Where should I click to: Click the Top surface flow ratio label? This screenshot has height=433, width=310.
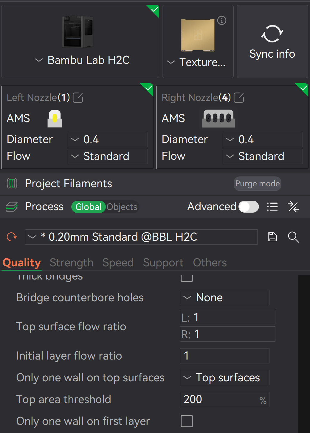tap(71, 326)
